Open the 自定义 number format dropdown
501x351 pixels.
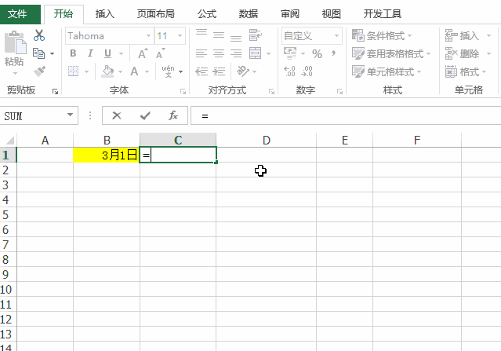(x=336, y=35)
